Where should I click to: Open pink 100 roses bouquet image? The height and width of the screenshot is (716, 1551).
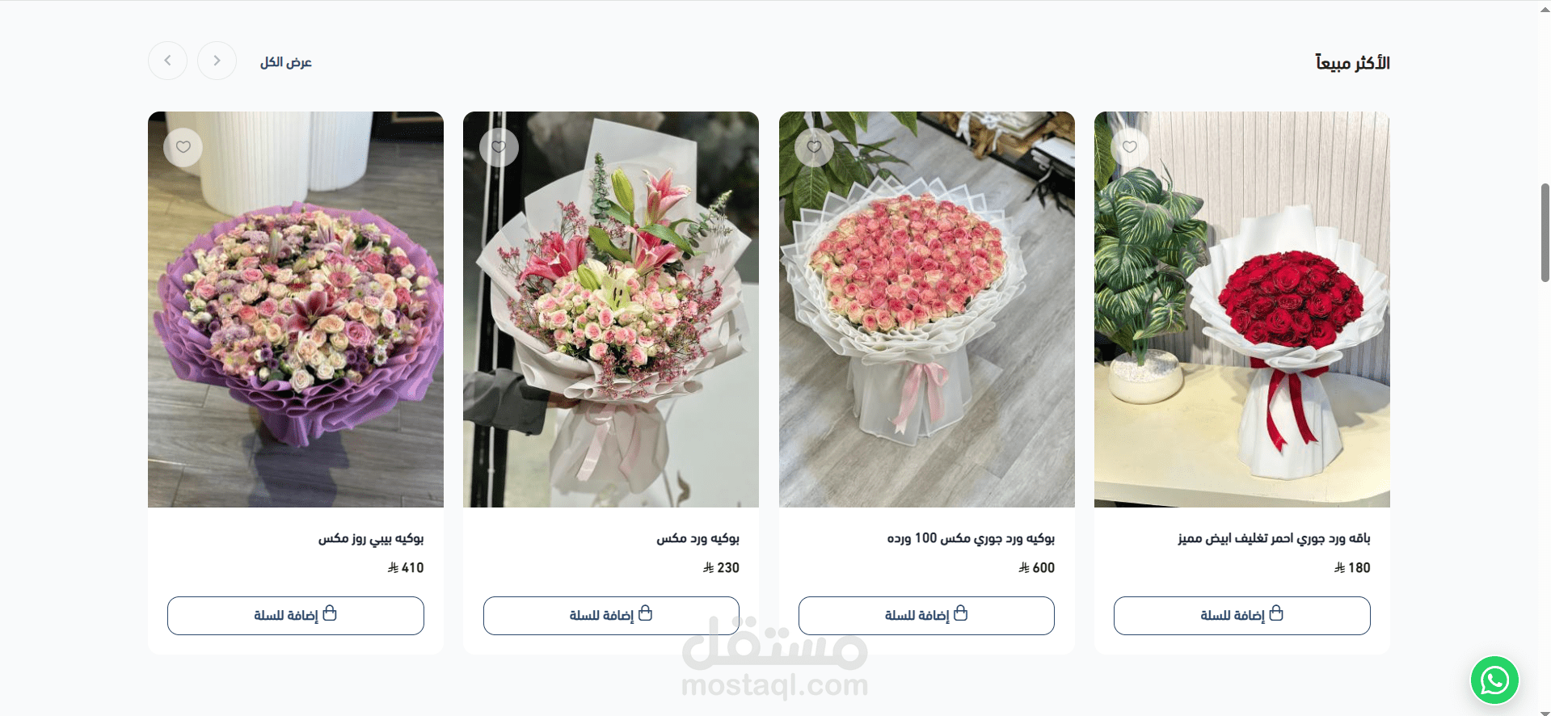coord(926,310)
